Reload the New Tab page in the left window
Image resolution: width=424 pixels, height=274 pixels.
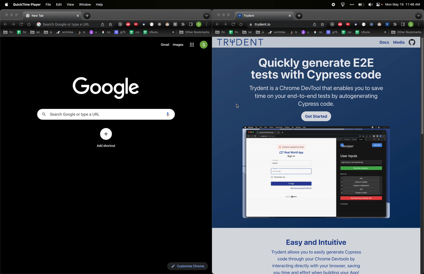pos(21,24)
